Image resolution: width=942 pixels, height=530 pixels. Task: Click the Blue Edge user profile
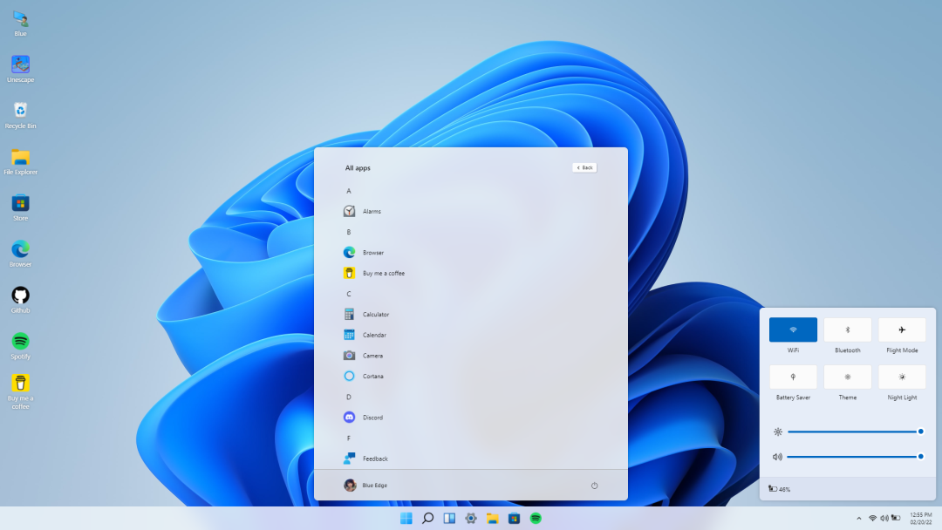(365, 486)
